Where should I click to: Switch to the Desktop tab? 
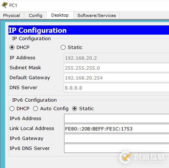coord(60,15)
